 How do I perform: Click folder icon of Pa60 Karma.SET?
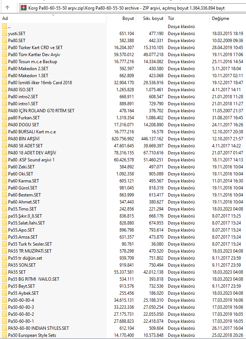[4, 181]
